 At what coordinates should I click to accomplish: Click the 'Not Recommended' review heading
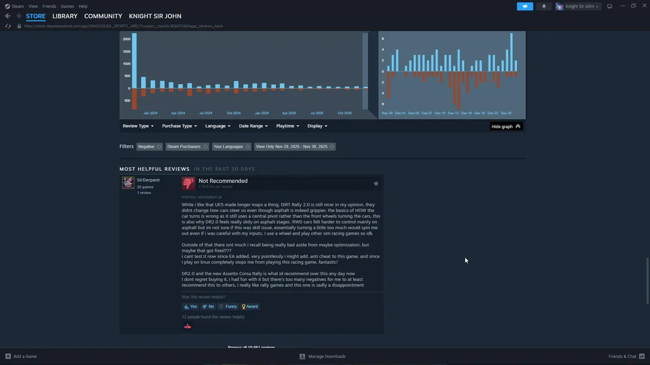coord(223,181)
